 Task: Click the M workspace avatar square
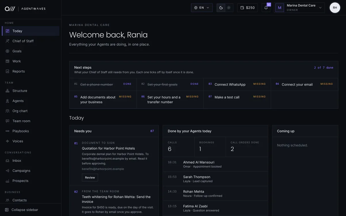[279, 8]
